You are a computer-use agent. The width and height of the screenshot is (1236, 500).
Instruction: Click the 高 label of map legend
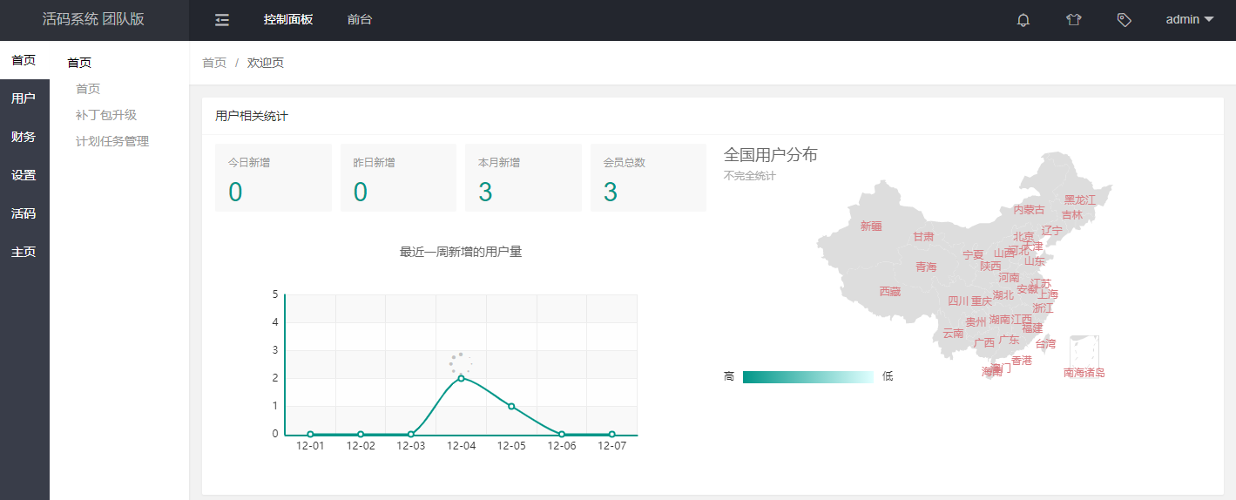pyautogui.click(x=729, y=376)
